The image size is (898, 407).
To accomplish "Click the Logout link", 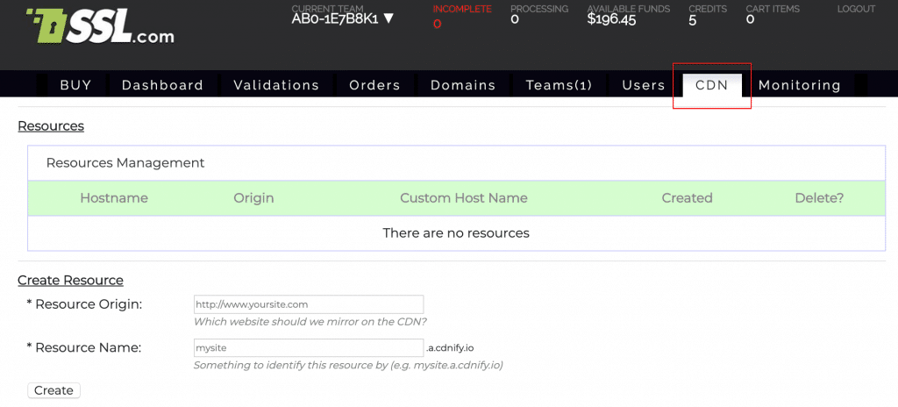I will click(x=856, y=9).
